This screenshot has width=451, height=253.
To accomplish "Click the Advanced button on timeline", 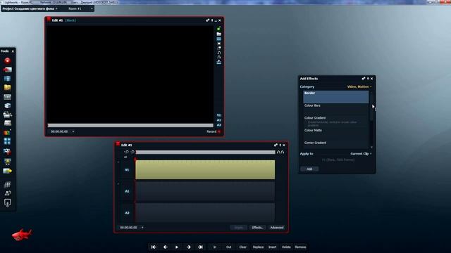I will (277, 228).
